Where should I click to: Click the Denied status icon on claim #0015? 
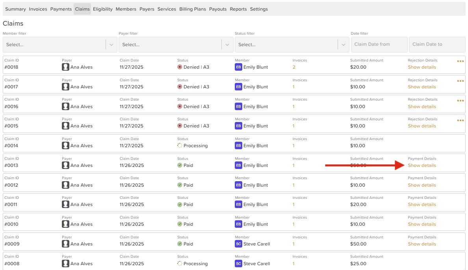pyautogui.click(x=180, y=126)
